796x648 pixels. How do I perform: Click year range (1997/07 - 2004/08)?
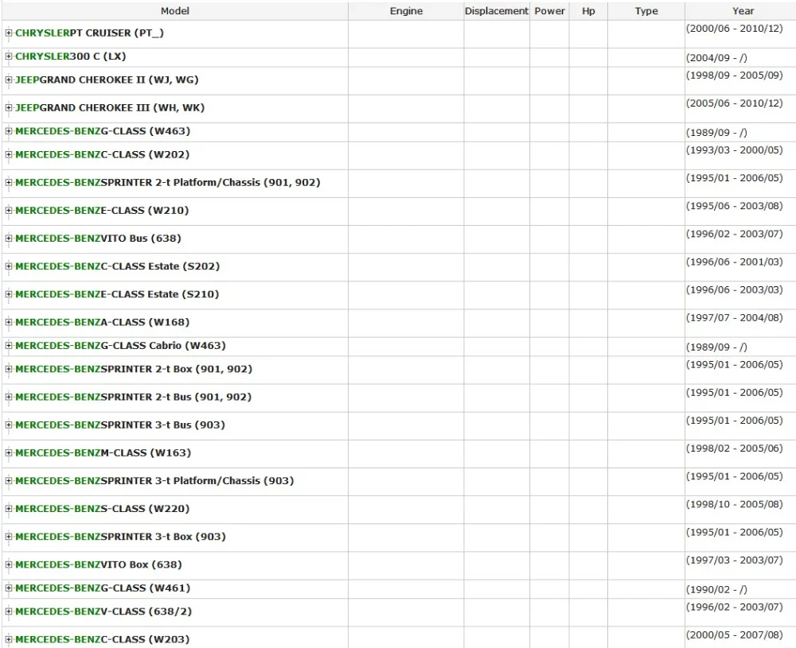coord(734,317)
